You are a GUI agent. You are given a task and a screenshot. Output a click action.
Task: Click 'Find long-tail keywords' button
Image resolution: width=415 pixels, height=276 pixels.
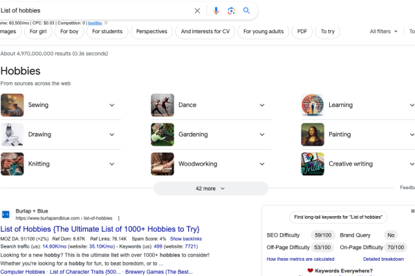pyautogui.click(x=338, y=217)
